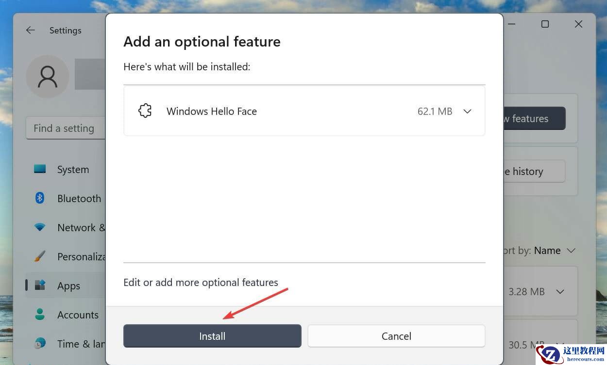Select the Apps icon in sidebar
This screenshot has height=365, width=607.
[40, 286]
